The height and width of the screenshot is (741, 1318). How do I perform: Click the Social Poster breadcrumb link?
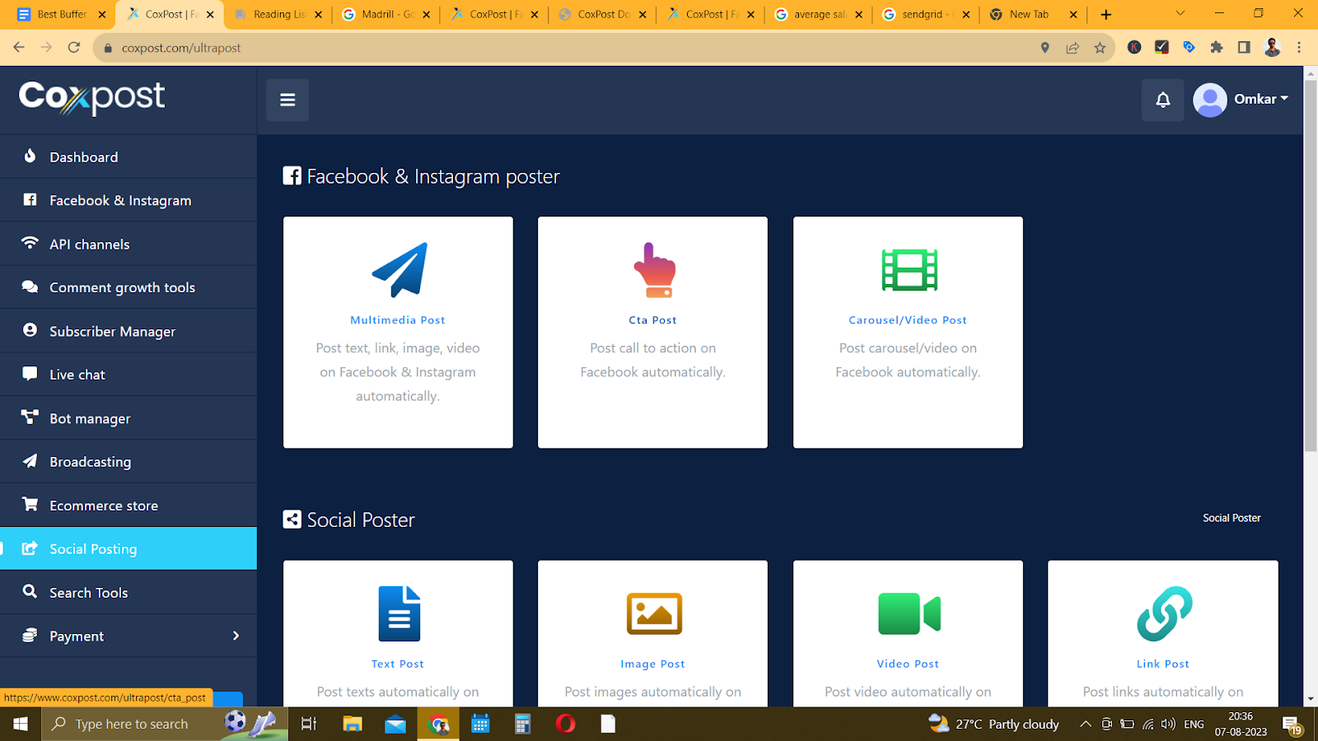(x=1232, y=518)
